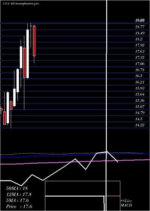The width and height of the screenshot is (150, 211).
Task: Click the 15.36 price axis label
Action: (x=140, y=101)
